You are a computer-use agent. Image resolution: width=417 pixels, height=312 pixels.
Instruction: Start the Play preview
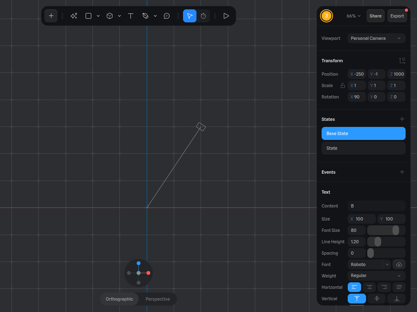point(226,16)
